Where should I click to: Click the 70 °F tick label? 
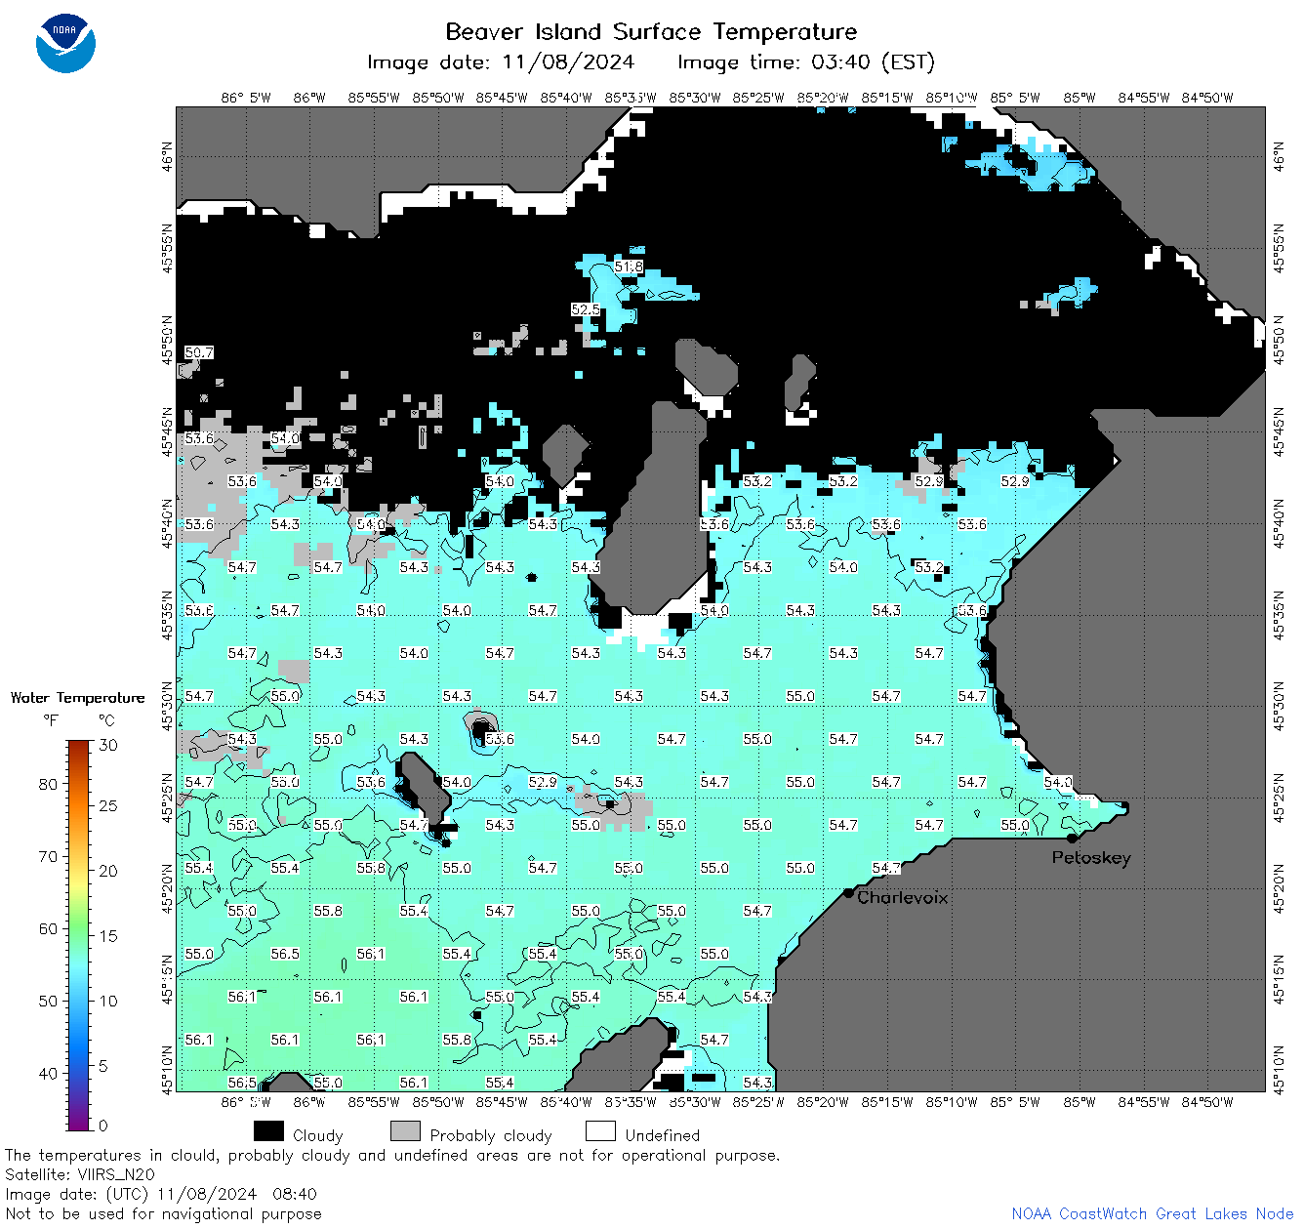pos(48,856)
